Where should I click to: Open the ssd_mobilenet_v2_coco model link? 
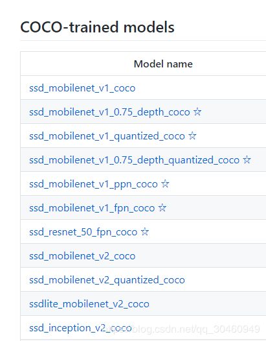(82, 256)
